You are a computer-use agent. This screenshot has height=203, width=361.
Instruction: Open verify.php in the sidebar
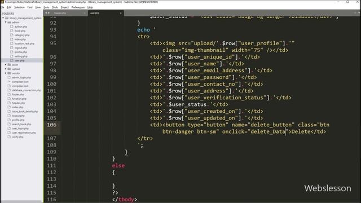point(17,137)
